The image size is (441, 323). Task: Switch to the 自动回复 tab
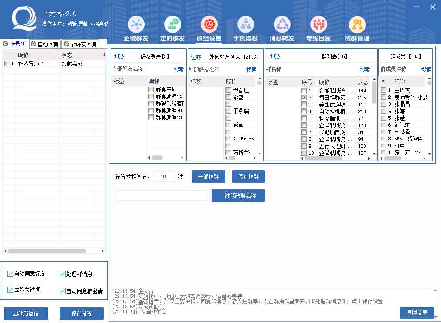pos(45,44)
